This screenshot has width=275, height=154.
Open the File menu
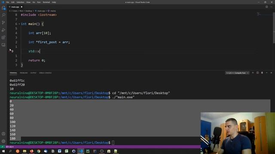[x=7, y=2]
